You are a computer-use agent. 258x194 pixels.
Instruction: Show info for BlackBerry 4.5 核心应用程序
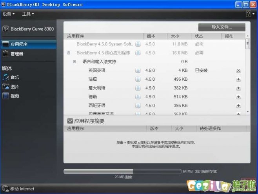point(138,53)
